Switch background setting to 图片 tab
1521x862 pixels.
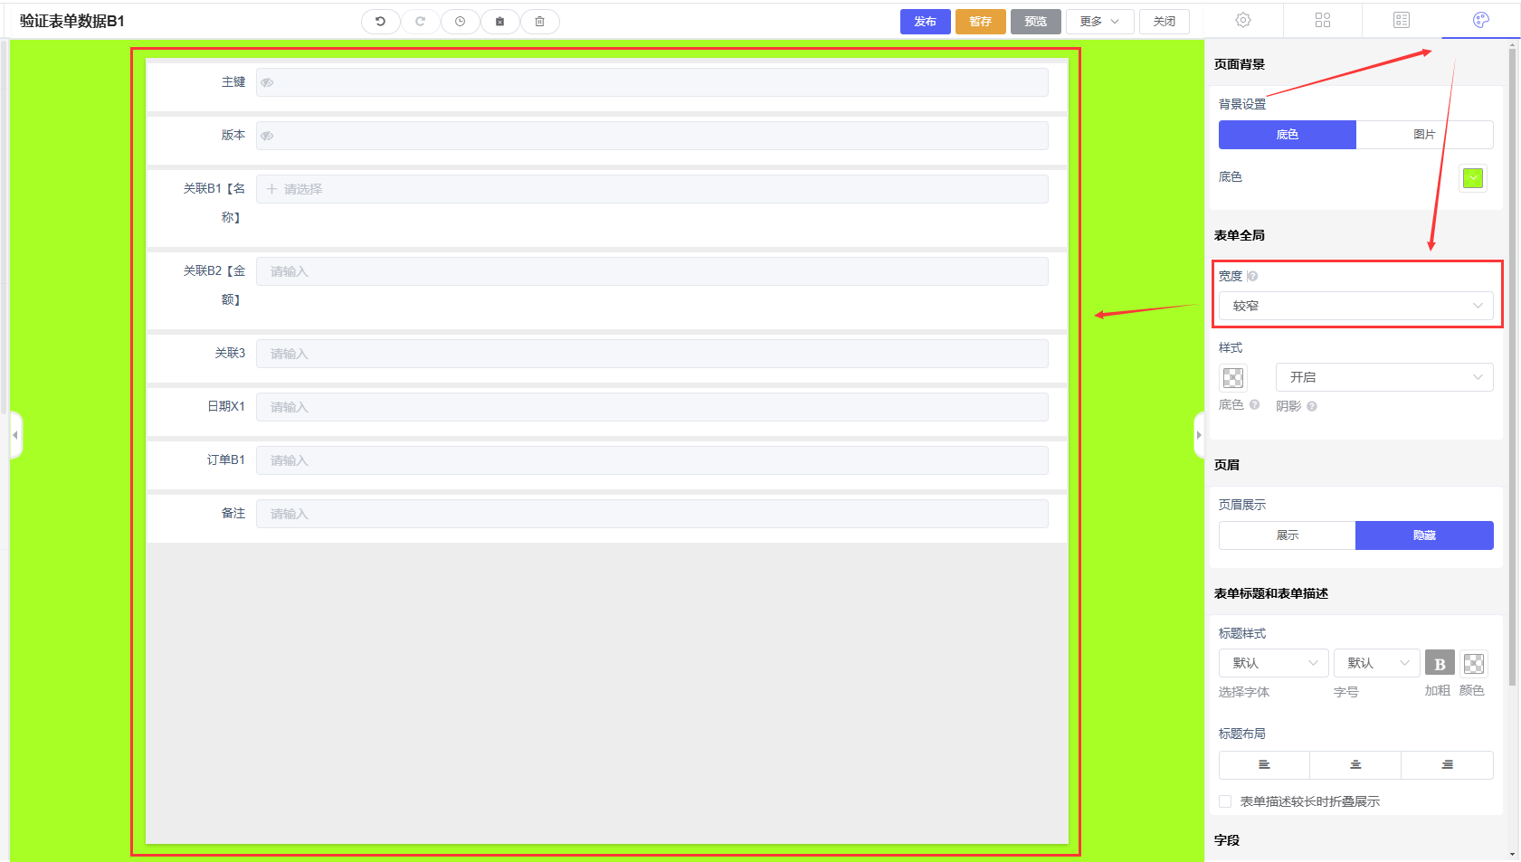pos(1423,135)
